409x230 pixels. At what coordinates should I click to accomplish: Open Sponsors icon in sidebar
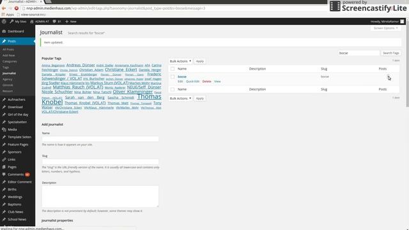point(4,152)
